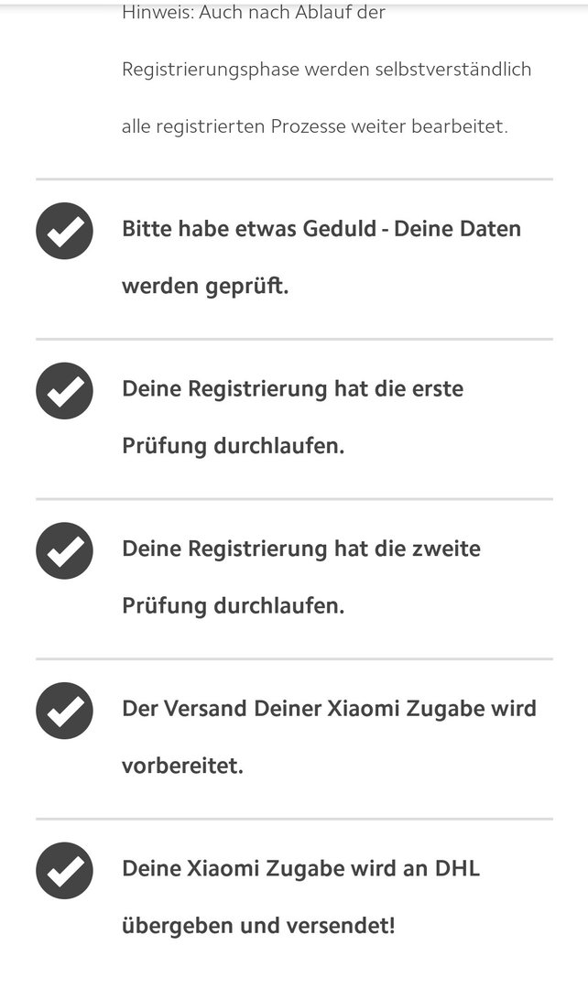Click 'Prüfung durchlaufen.' under the erste step
Image resolution: width=588 pixels, height=989 pixels.
tap(234, 447)
